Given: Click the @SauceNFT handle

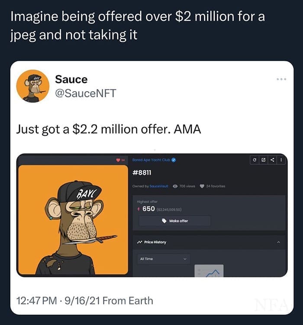Looking at the screenshot, I should [x=86, y=93].
